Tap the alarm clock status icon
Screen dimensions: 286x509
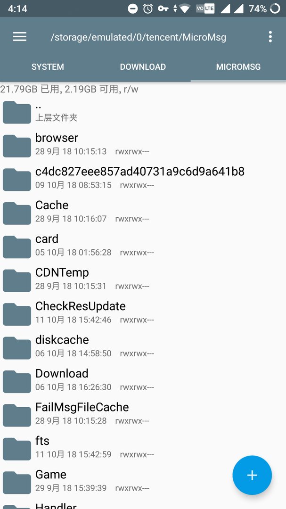(x=148, y=9)
